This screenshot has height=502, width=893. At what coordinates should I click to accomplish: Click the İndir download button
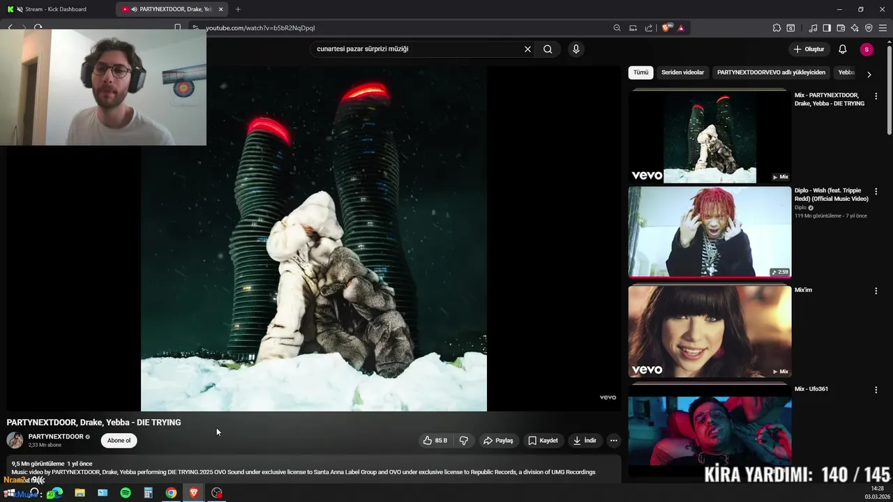tap(584, 441)
